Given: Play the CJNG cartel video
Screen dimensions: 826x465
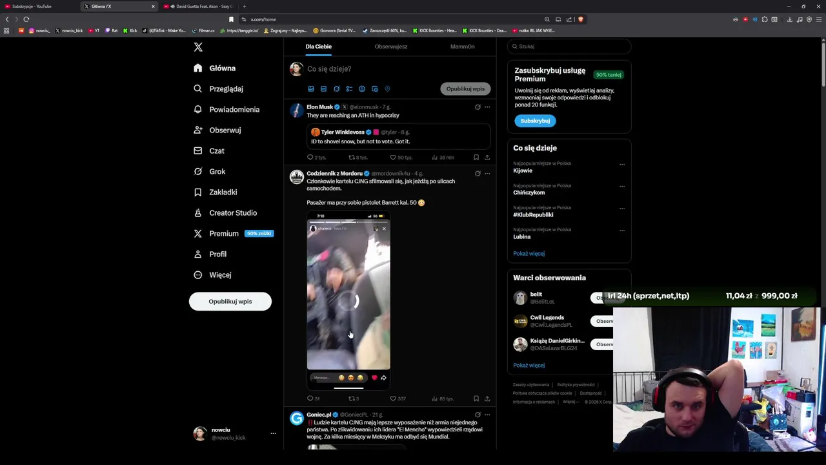Looking at the screenshot, I should click(348, 300).
